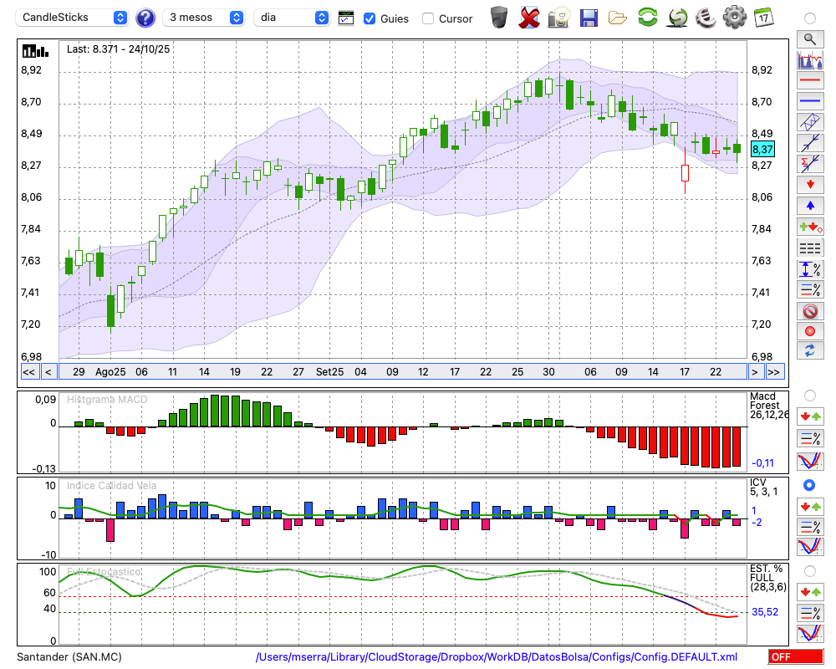The width and height of the screenshot is (836, 669).
Task: Click the blue up arrow marker tool
Action: 810,206
